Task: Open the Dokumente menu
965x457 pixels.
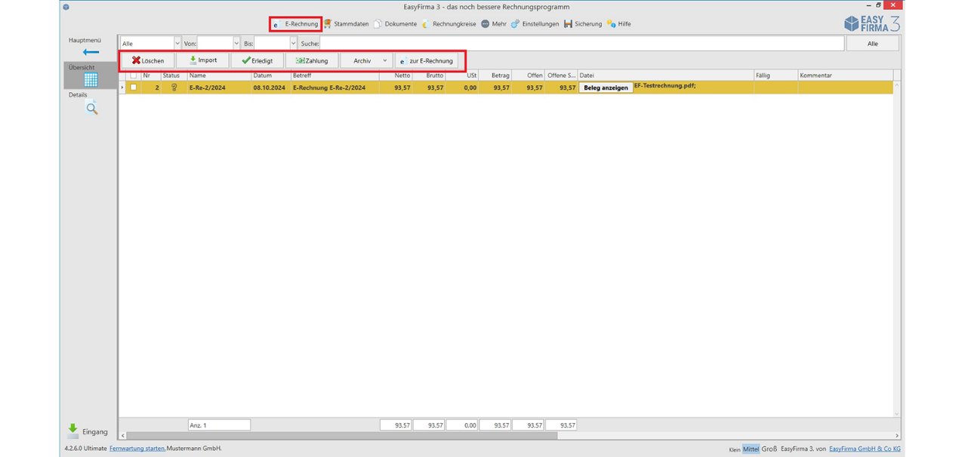Action: point(395,24)
